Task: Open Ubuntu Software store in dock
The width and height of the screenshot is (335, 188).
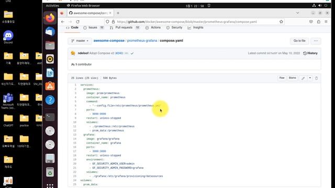Action: (x=50, y=86)
